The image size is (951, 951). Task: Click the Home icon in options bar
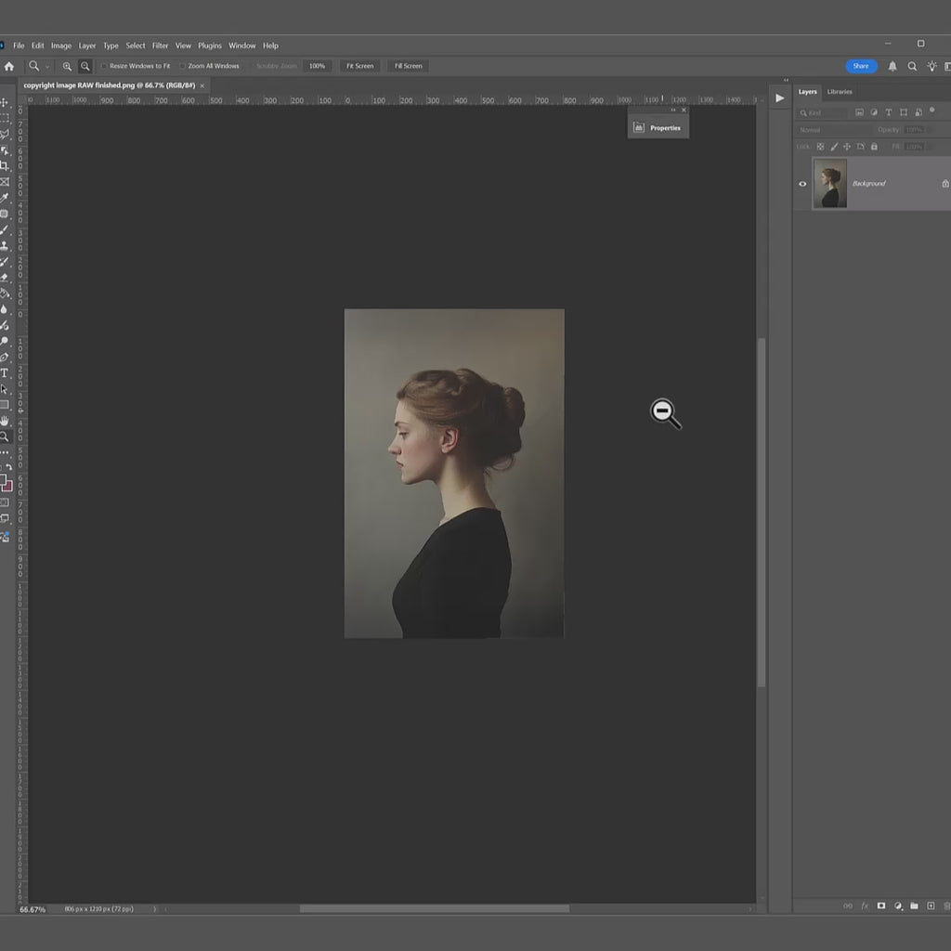pyautogui.click(x=9, y=66)
